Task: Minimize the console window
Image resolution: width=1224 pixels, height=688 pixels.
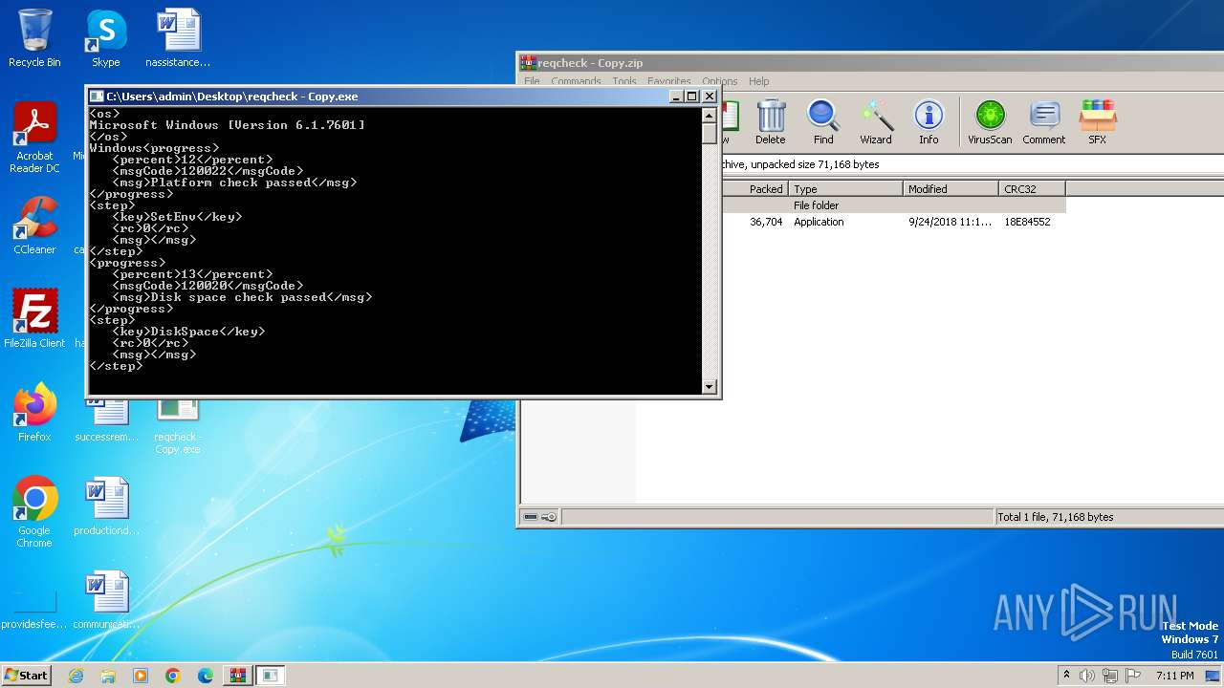Action: [677, 97]
